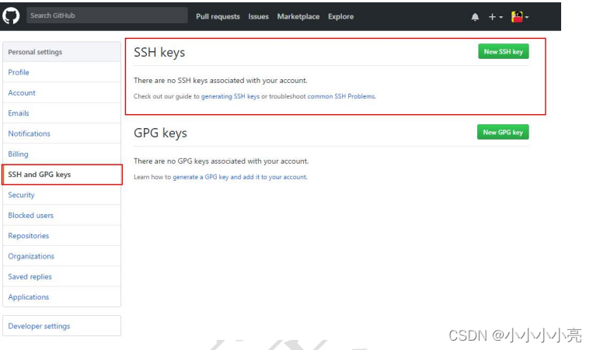This screenshot has height=350, width=593.
Task: Go to Pull requests
Action: 218,16
